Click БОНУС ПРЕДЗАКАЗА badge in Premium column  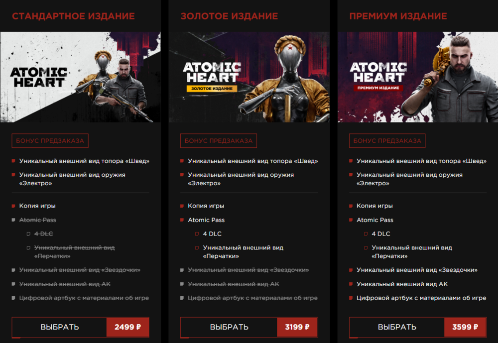coord(387,141)
